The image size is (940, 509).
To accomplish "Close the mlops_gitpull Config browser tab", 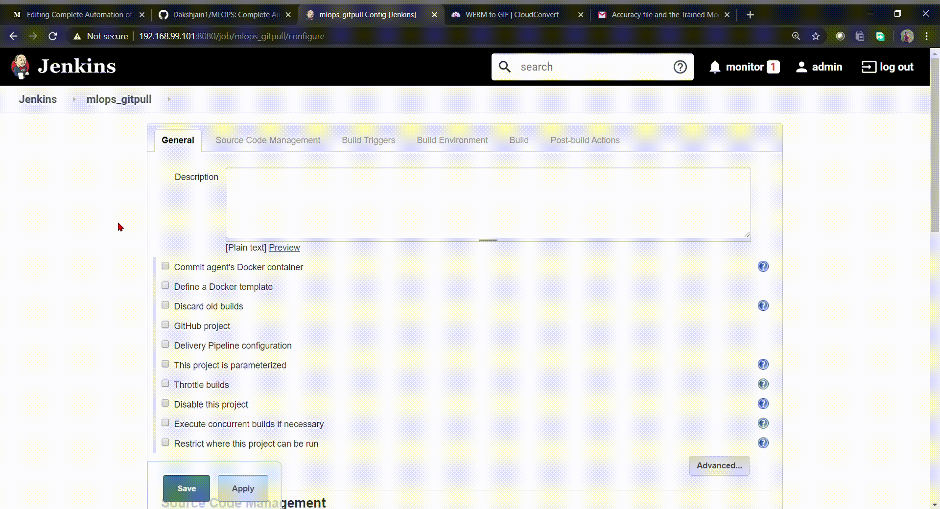I will pyautogui.click(x=434, y=15).
